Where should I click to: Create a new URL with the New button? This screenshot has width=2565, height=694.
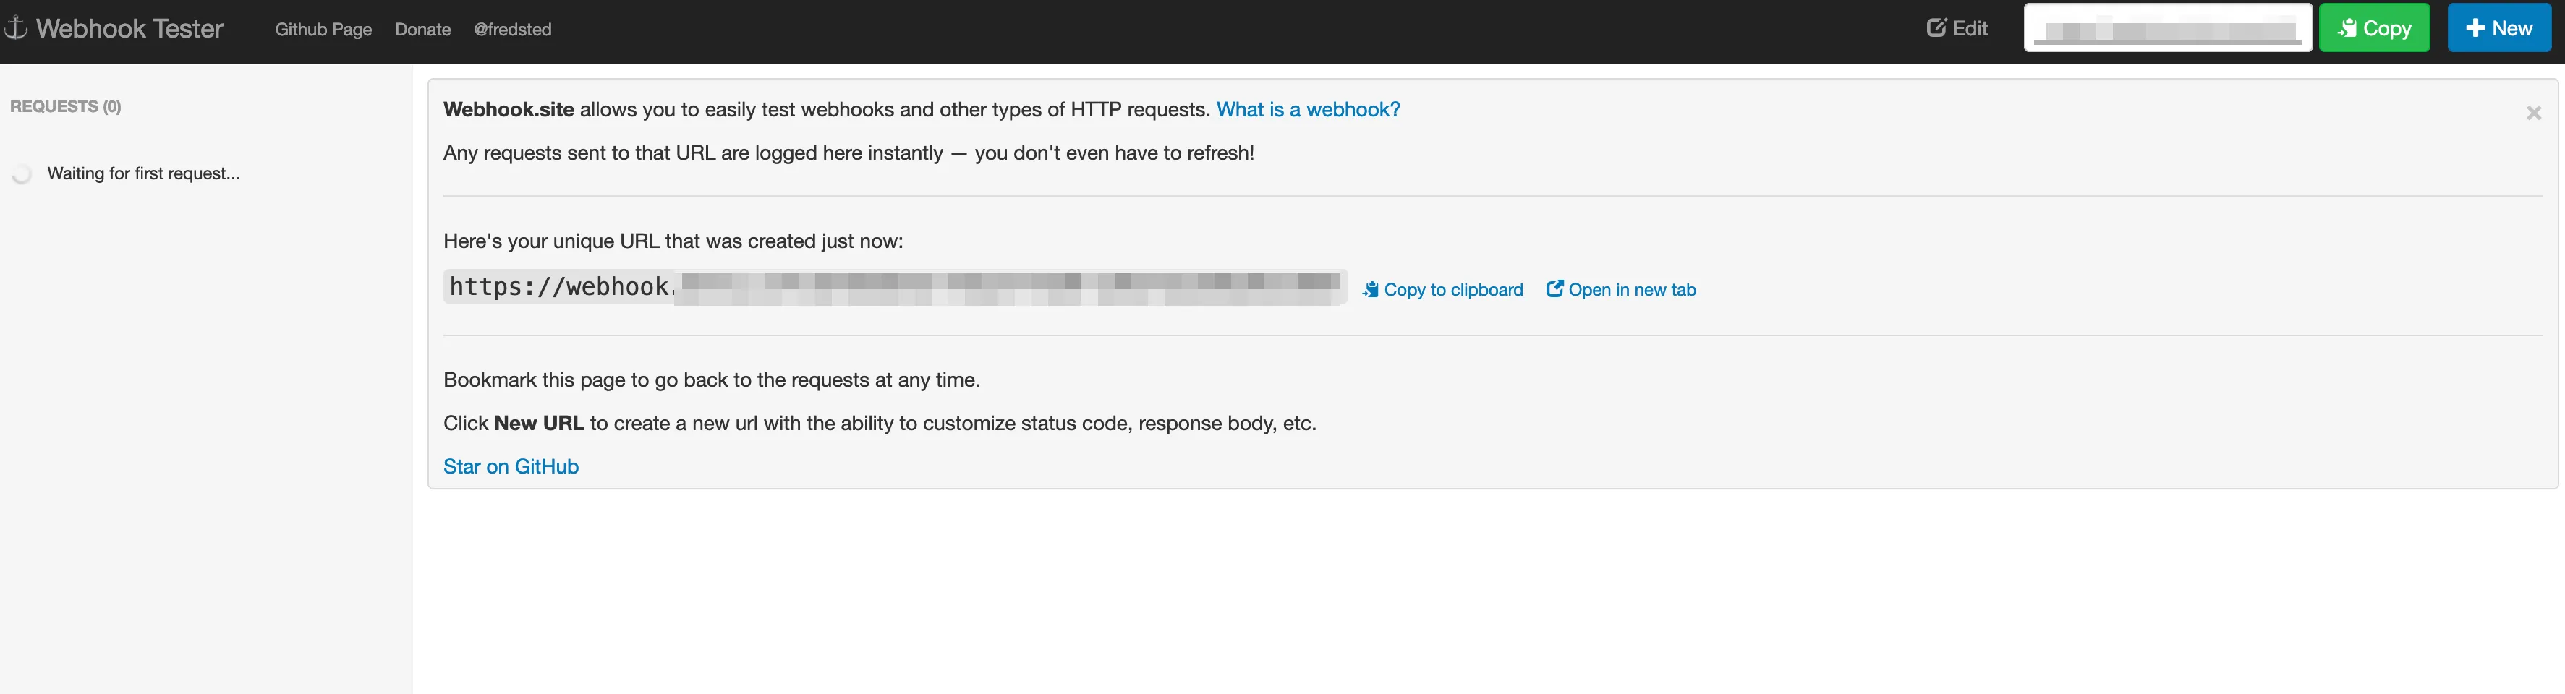coord(2498,27)
